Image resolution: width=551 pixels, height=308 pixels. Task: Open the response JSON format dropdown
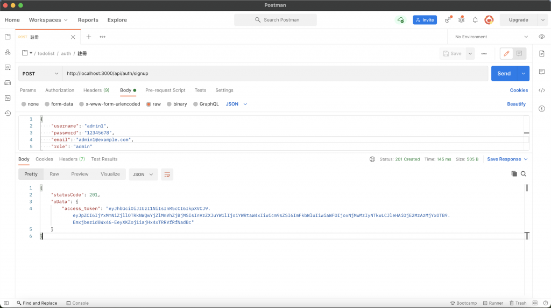(143, 174)
